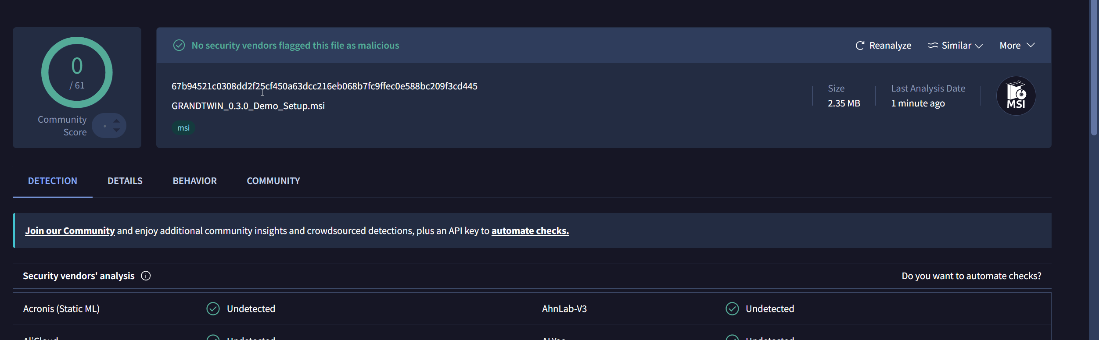Upvote the Community Score with the up arrow
This screenshot has width=1099, height=340.
(x=116, y=120)
